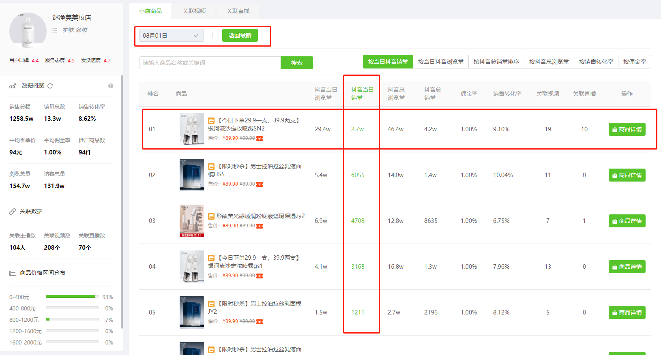The width and height of the screenshot is (661, 355).
Task: Click the orange shop icon on product 05
Action: point(211,304)
